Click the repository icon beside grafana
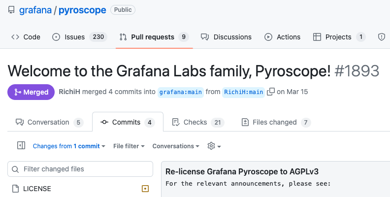Image resolution: width=390 pixels, height=197 pixels. (x=11, y=10)
